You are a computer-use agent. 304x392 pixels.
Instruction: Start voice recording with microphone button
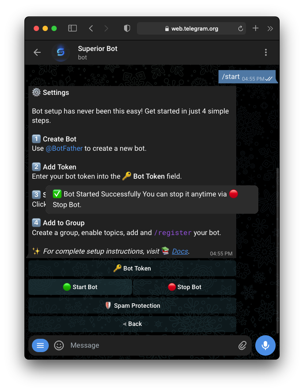coord(265,345)
